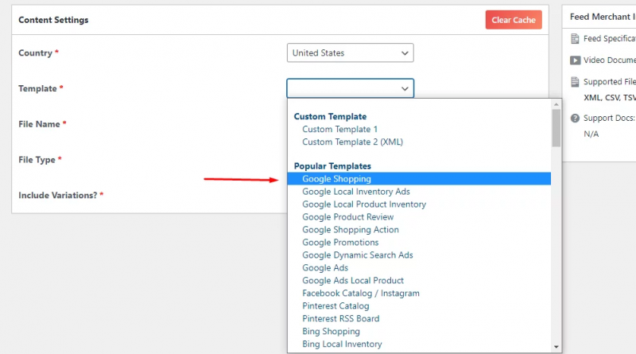Select Google Dynamic Search Ads template
Image resolution: width=636 pixels, height=354 pixels.
click(357, 255)
